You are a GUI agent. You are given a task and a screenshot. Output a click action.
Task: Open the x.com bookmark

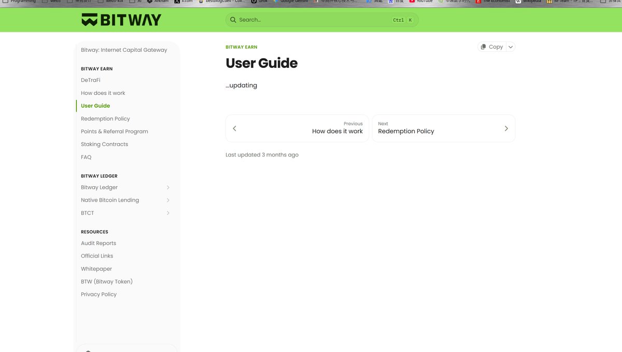pyautogui.click(x=184, y=2)
